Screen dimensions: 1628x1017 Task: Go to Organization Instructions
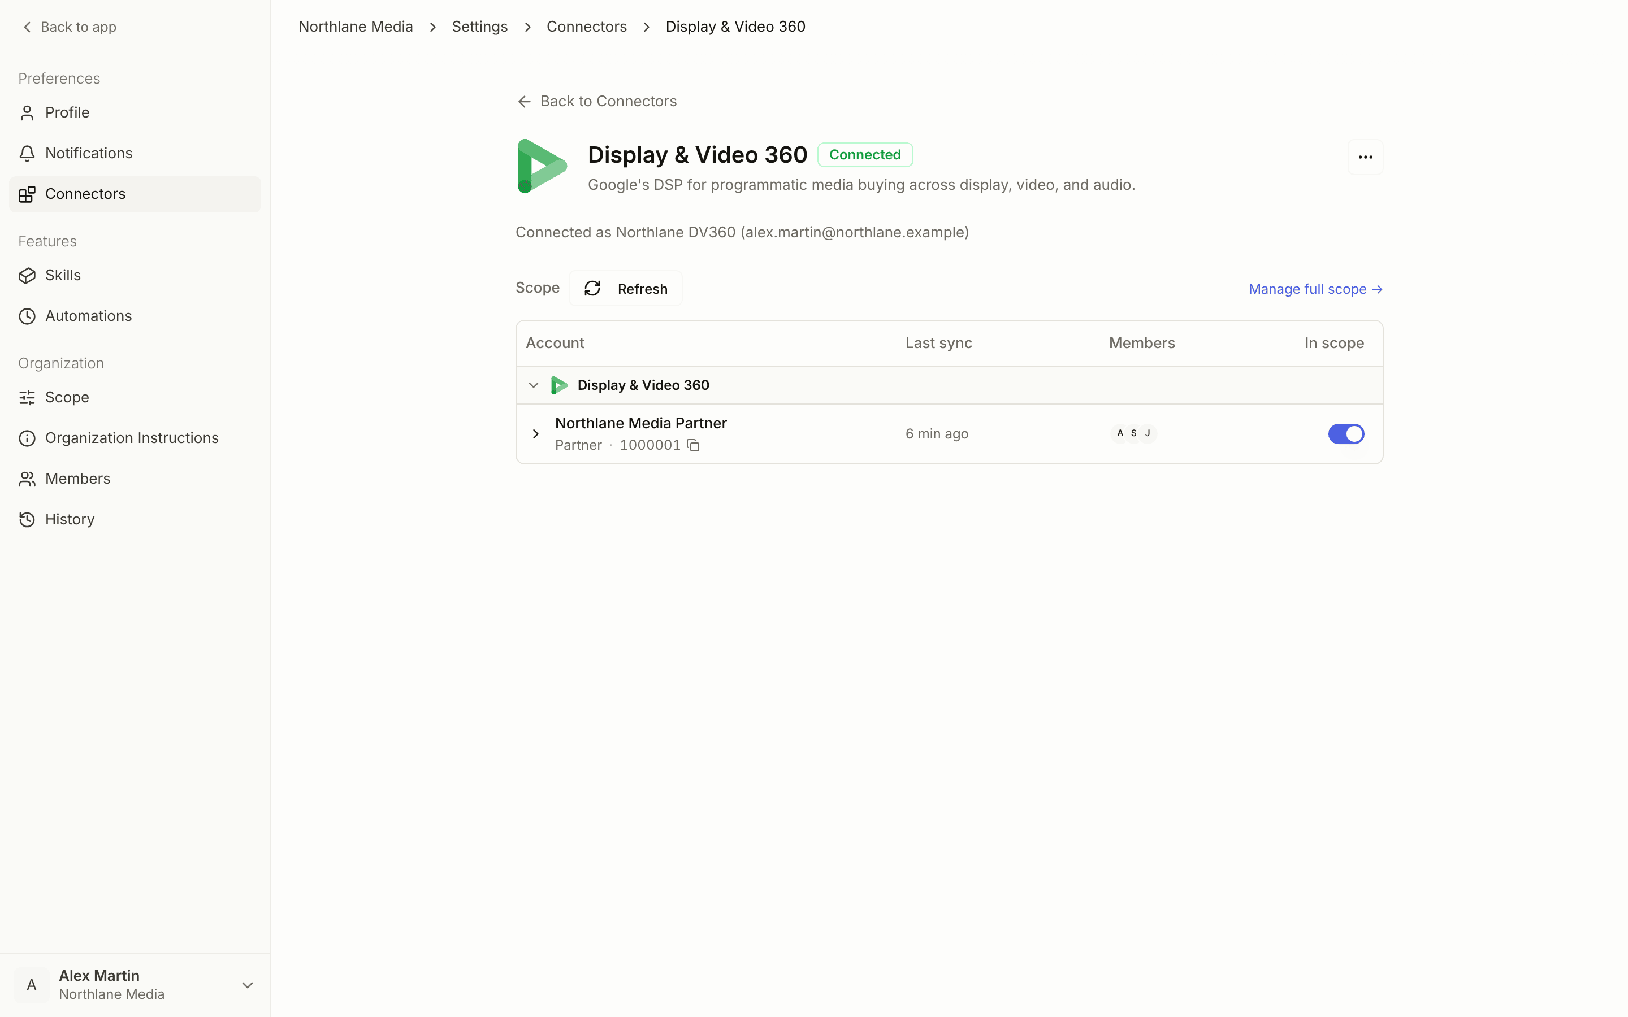coord(135,438)
